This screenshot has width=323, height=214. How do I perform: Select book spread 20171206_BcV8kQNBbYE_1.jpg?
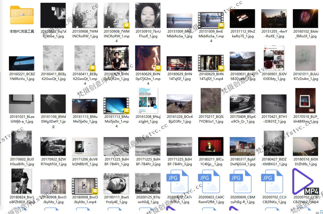(x=85, y=146)
